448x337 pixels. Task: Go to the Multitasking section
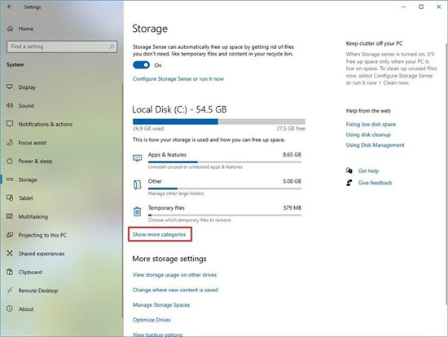point(33,216)
